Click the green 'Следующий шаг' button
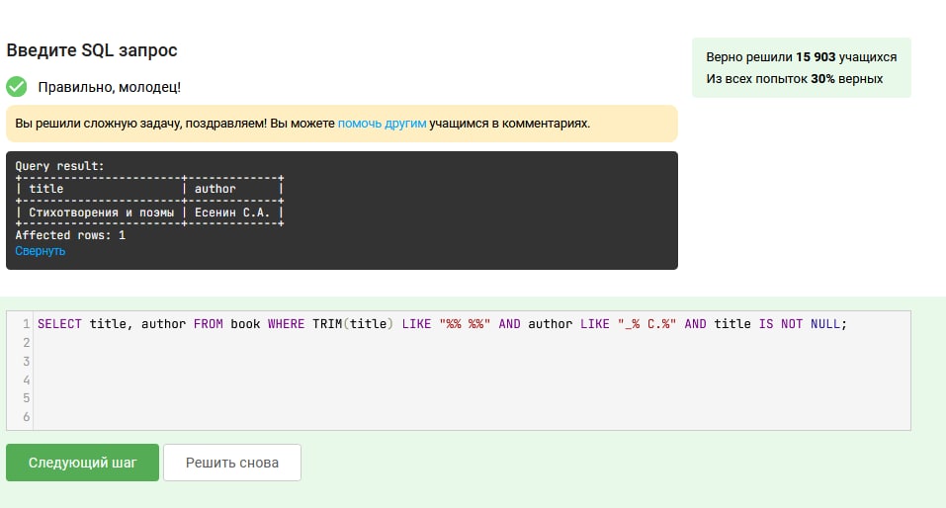Viewport: 946px width, 508px height. pos(83,463)
